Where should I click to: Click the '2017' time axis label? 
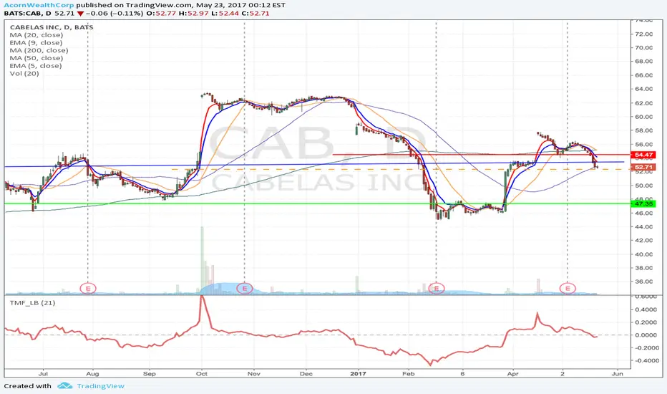[x=358, y=373]
